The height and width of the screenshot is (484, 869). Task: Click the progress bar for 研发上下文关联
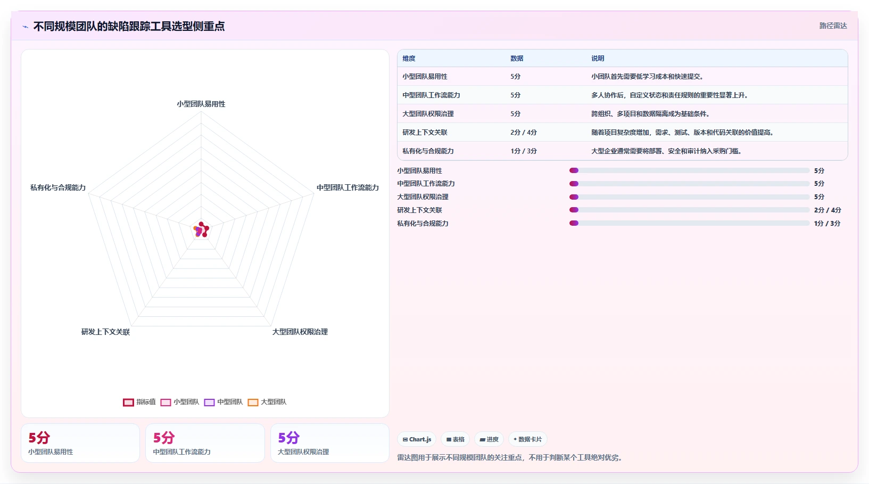[689, 210]
